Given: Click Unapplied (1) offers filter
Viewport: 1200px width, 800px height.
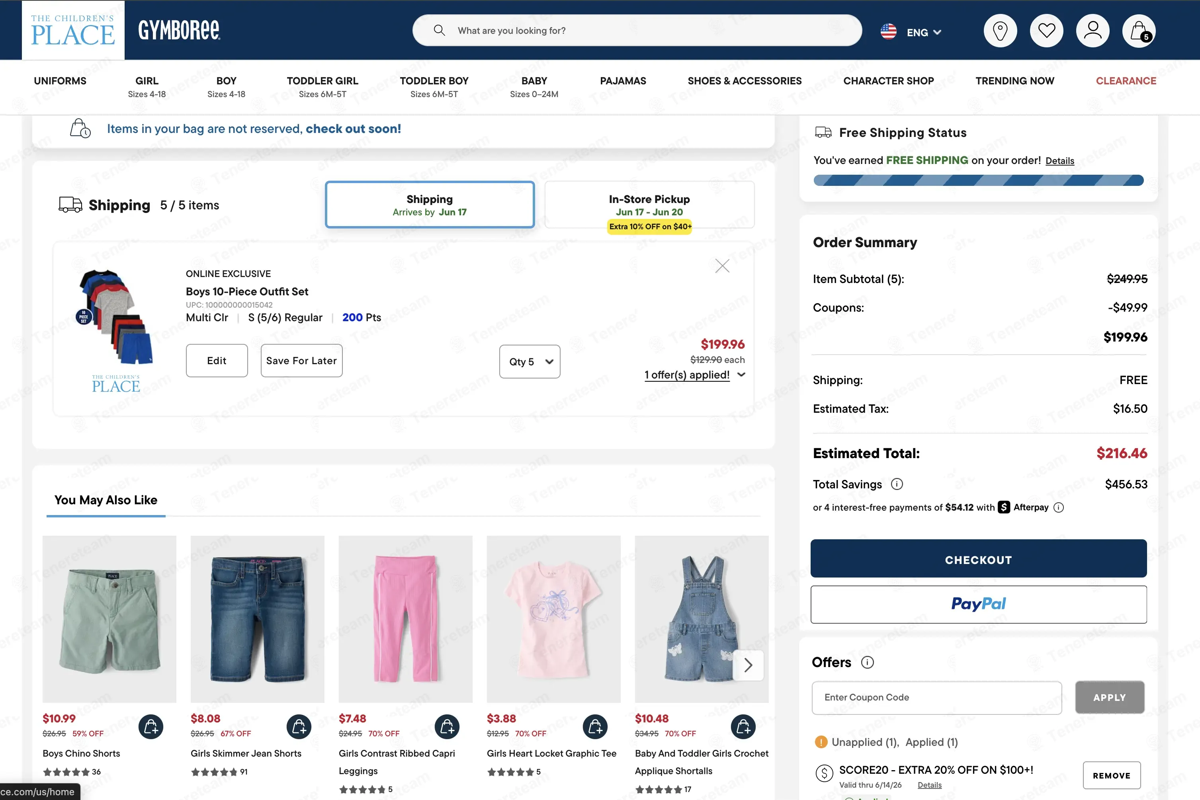Looking at the screenshot, I should [865, 742].
